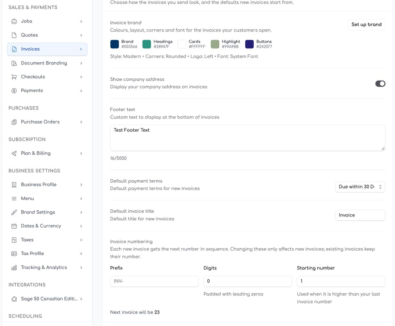
Task: Open Purchase Orders settings
Action: [x=47, y=122]
